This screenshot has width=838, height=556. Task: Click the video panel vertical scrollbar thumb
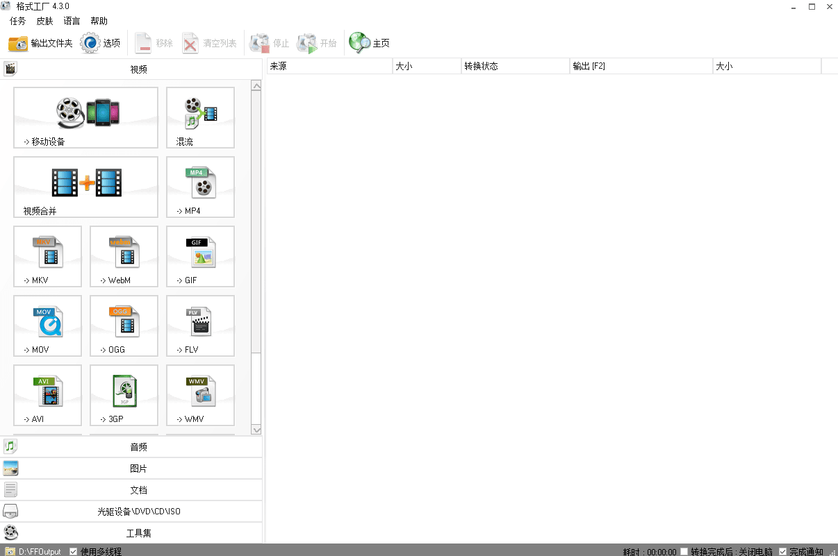[256, 221]
